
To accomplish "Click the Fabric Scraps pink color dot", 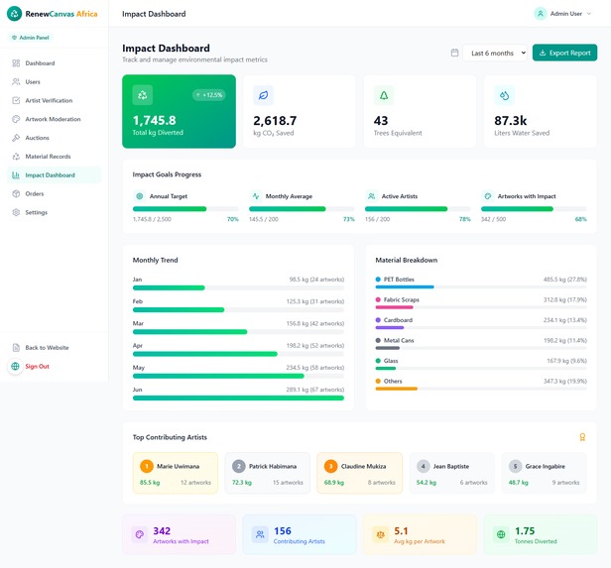I will coord(378,299).
